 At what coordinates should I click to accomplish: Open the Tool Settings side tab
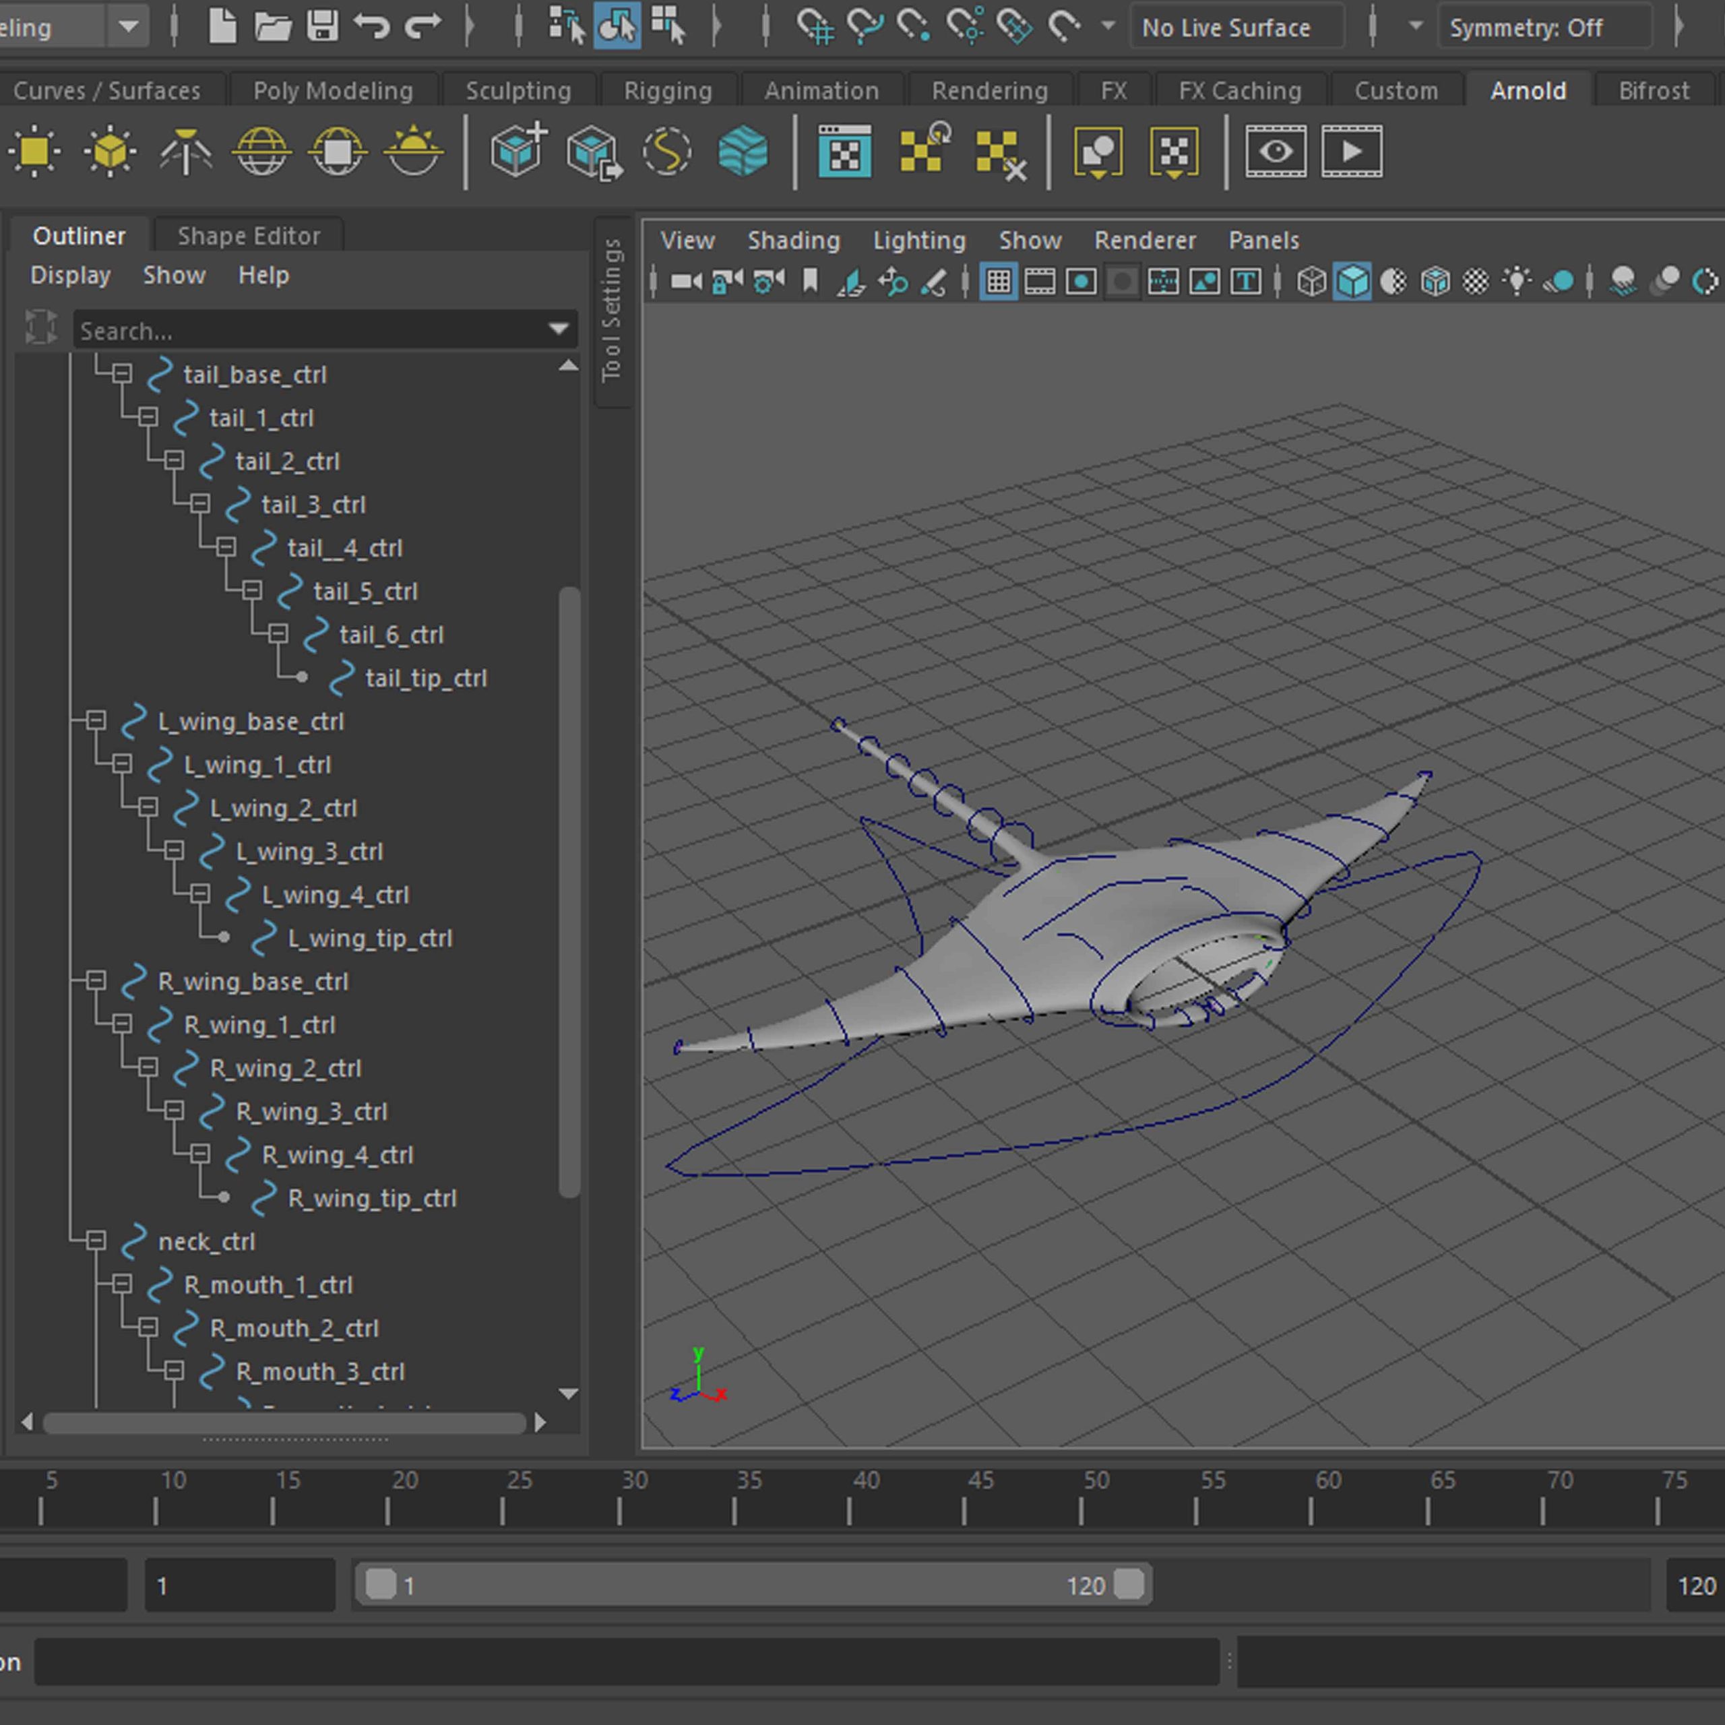tap(613, 311)
